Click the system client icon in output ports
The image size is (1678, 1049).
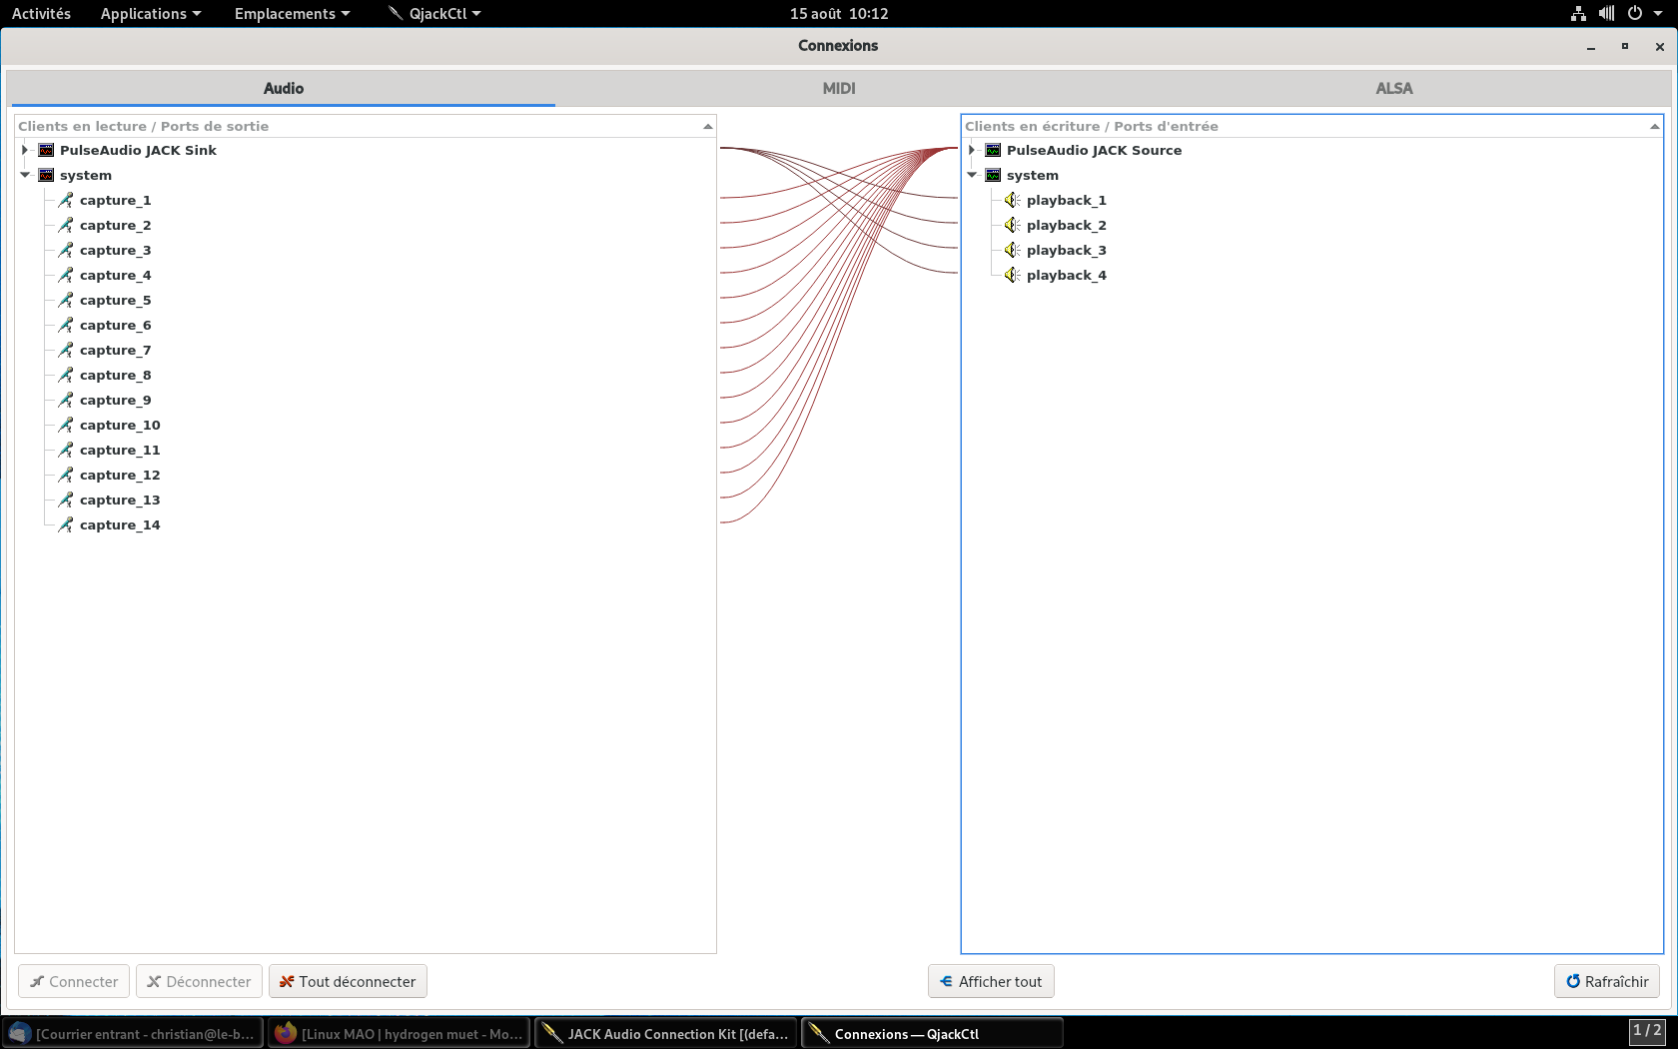pos(46,175)
